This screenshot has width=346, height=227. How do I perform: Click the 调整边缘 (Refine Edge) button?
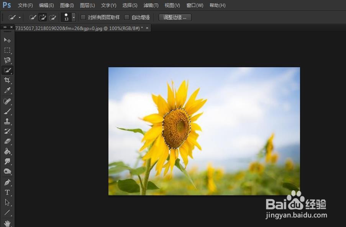click(x=175, y=17)
